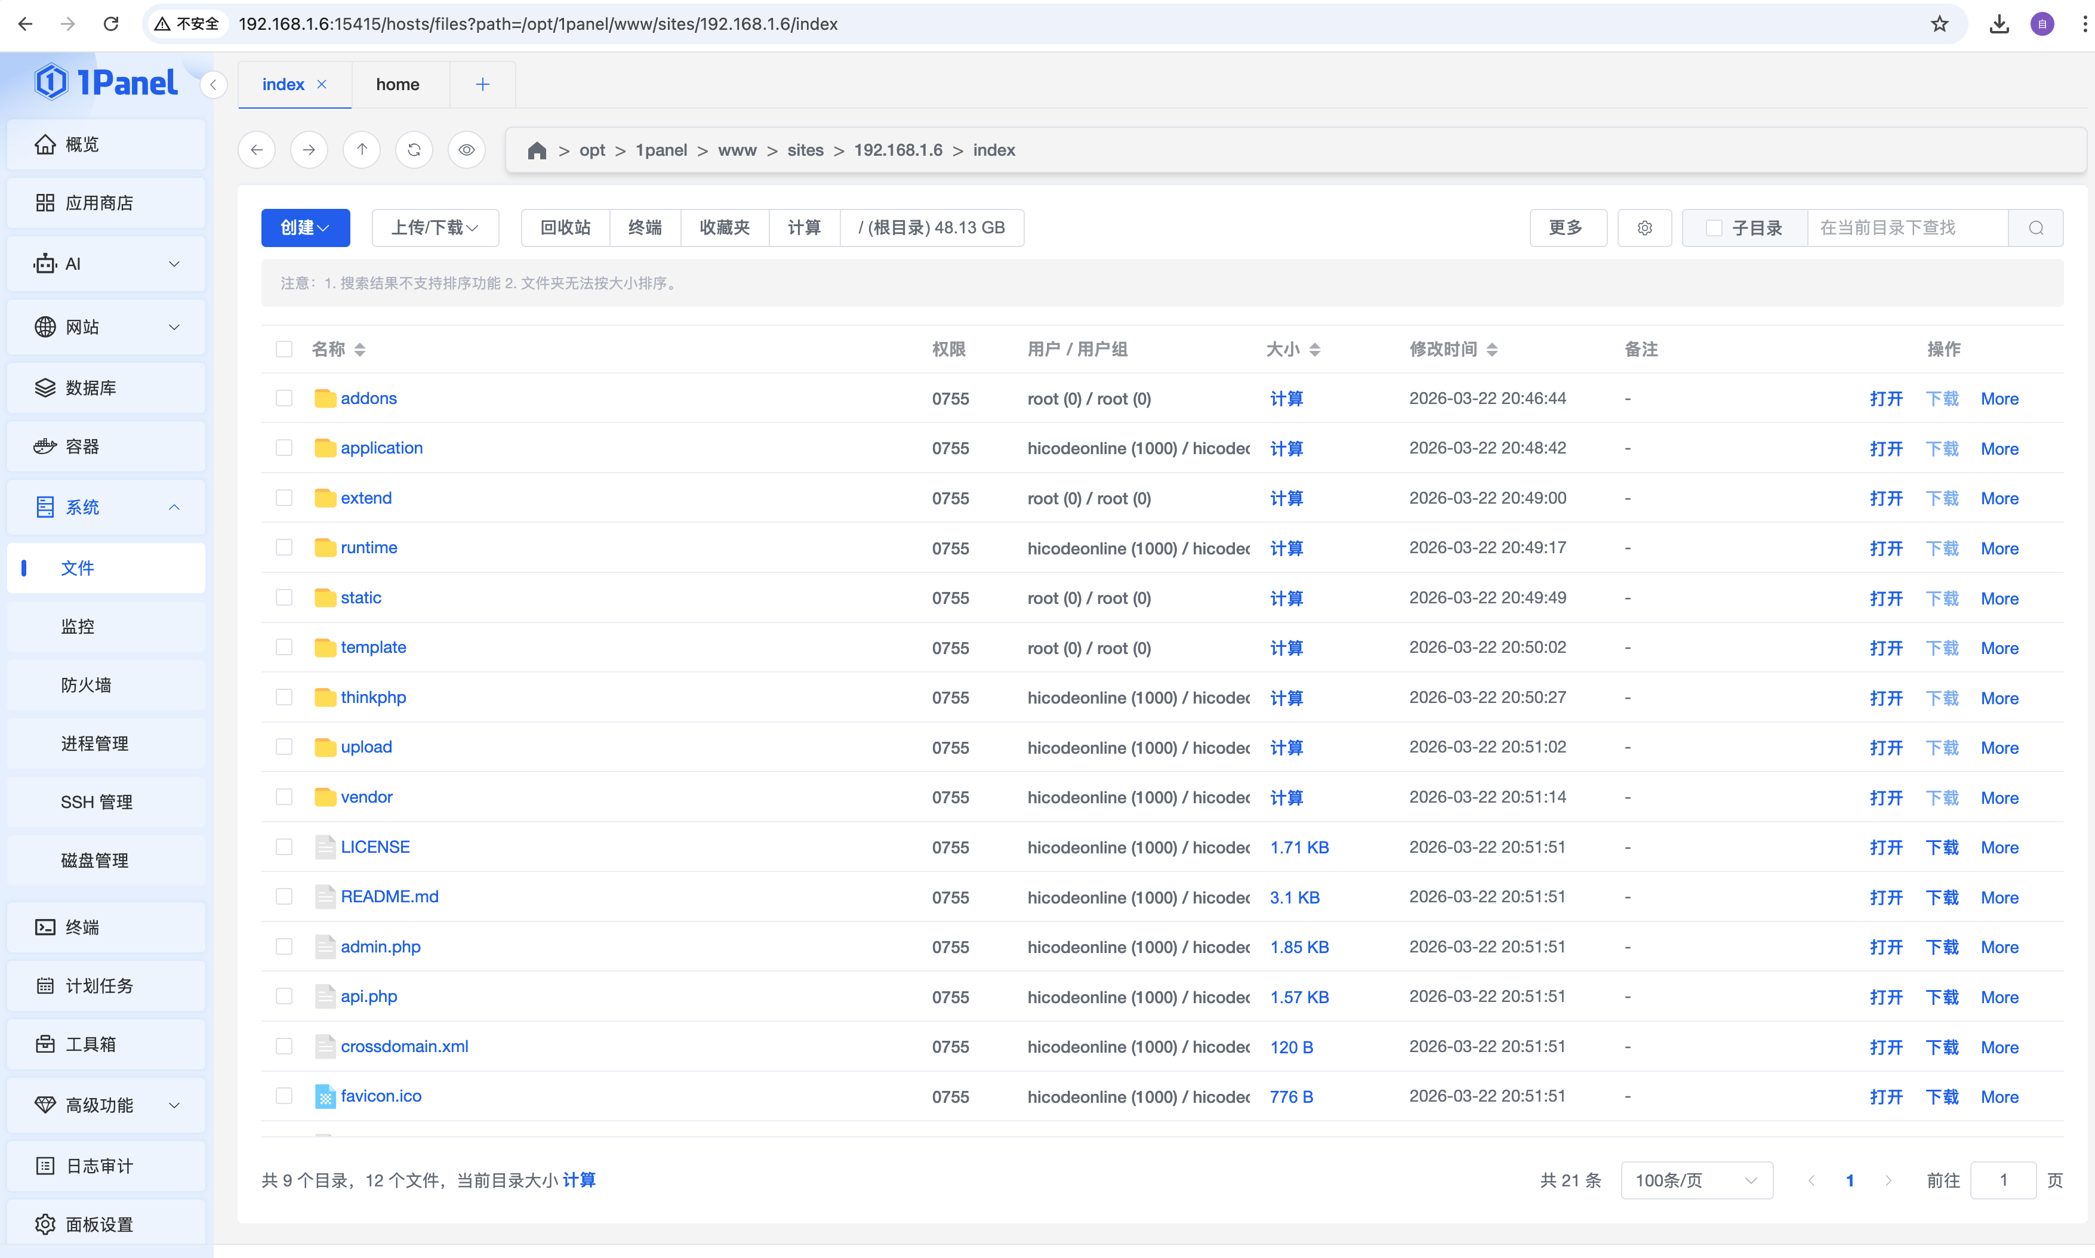2095x1258 pixels.
Task: Click the refresh directory icon in file toolbar
Action: [414, 150]
